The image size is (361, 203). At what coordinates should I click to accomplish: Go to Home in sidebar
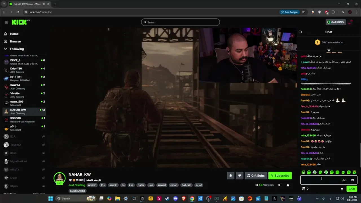14,34
